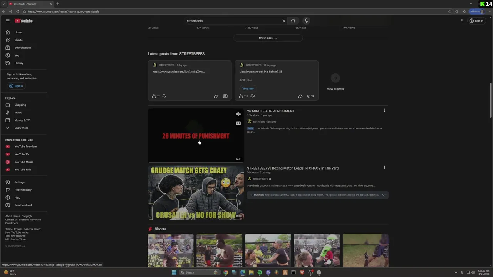Open Report history in the sidebar

click(23, 190)
